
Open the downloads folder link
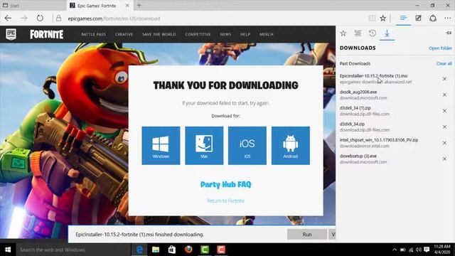coord(440,48)
